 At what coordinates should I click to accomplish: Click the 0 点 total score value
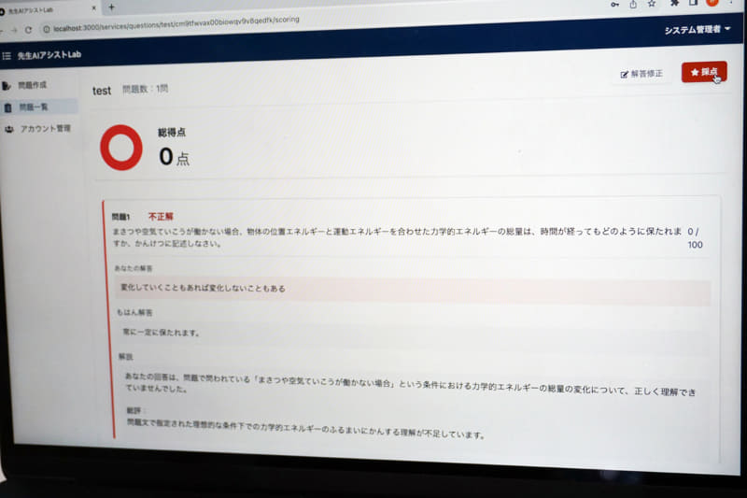(174, 157)
